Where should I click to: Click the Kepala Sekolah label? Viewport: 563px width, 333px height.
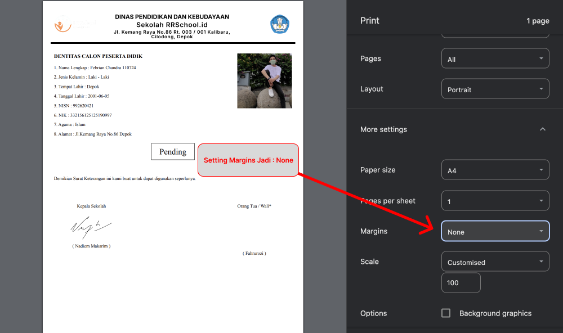91,206
